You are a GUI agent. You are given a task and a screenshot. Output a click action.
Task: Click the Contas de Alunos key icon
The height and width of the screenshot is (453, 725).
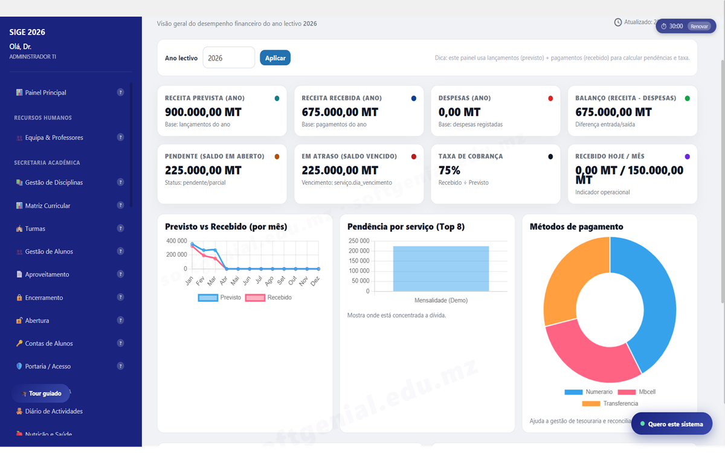[19, 342]
